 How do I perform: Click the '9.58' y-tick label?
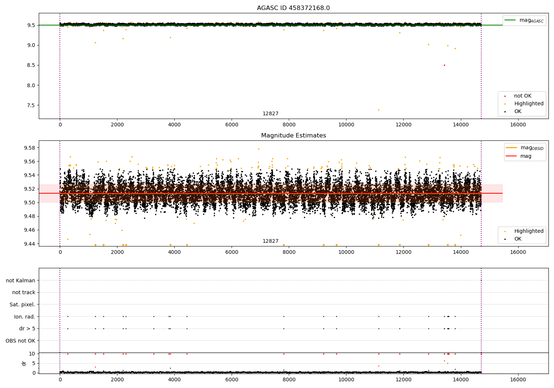point(30,148)
